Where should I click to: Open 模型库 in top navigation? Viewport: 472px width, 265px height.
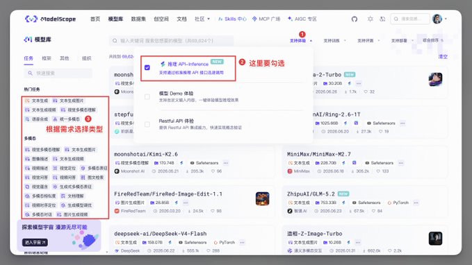(x=115, y=19)
